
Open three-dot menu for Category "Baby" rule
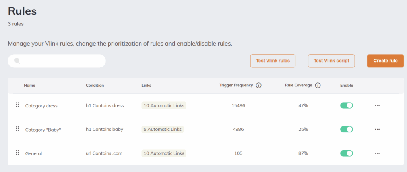click(377, 129)
